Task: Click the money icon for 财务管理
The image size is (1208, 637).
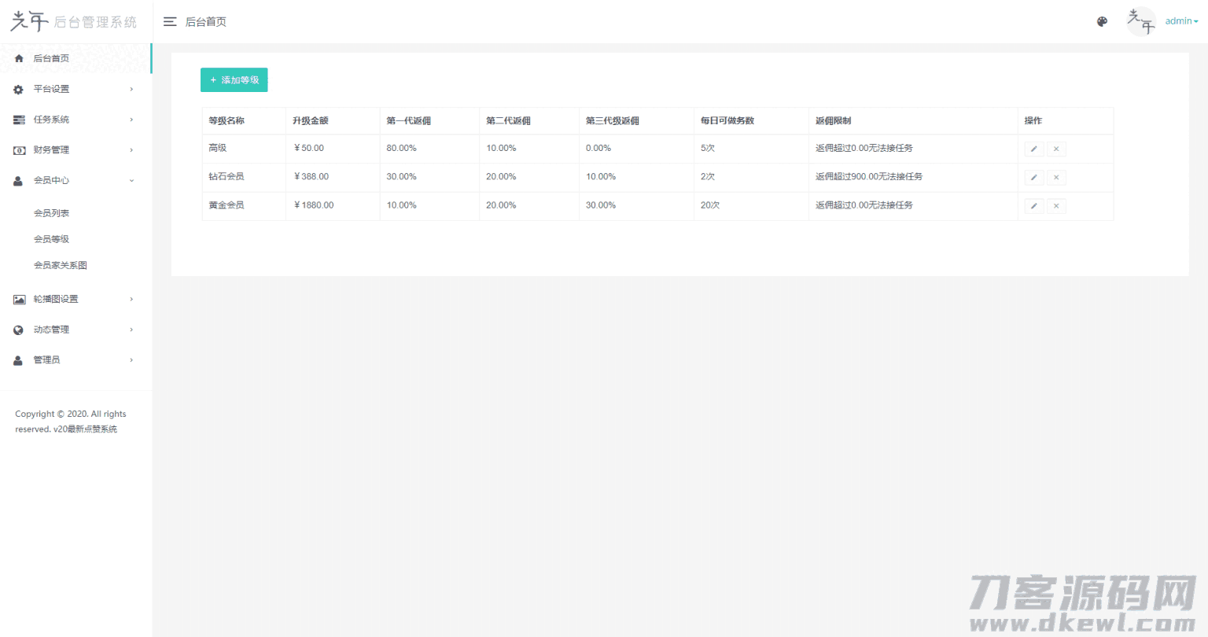Action: pos(19,150)
